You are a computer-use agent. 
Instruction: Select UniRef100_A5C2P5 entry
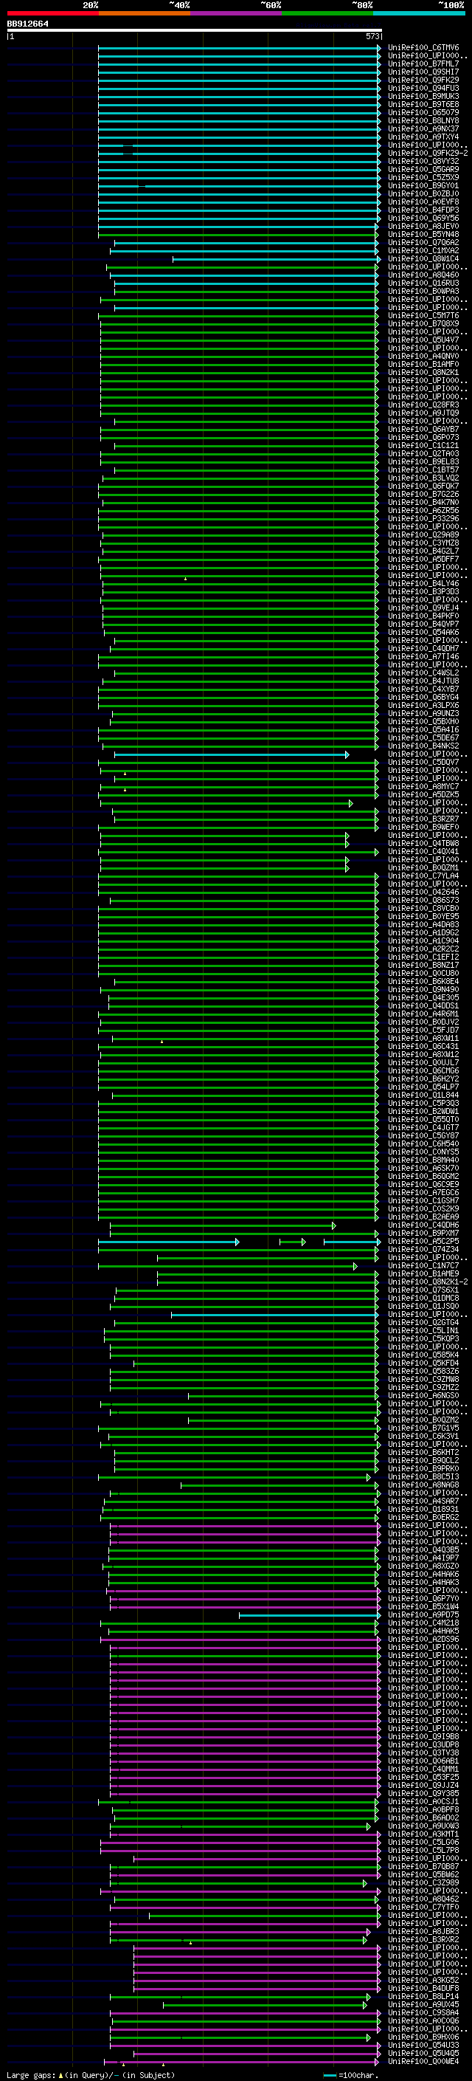point(423,1241)
